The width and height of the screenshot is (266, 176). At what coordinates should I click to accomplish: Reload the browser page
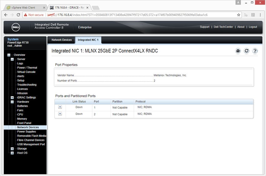tap(18, 15)
